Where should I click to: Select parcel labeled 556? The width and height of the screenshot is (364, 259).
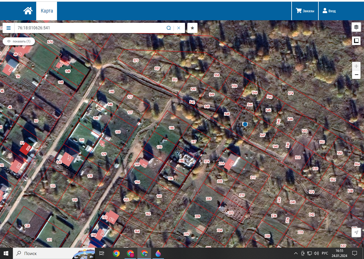coord(235,86)
